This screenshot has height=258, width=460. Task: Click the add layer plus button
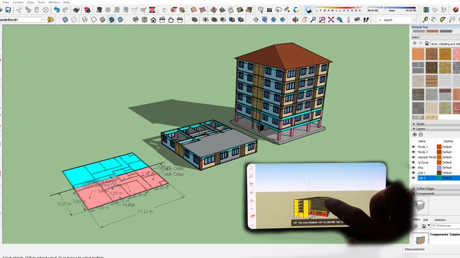414,135
